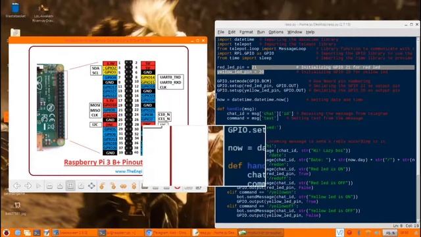The height and width of the screenshot is (237, 421).
Task: Rotate image counterclockwise
Action: [102, 186]
